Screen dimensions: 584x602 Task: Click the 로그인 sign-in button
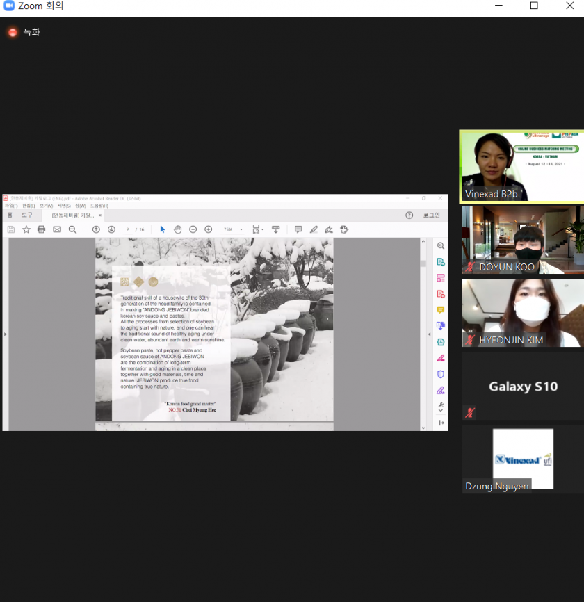(432, 215)
